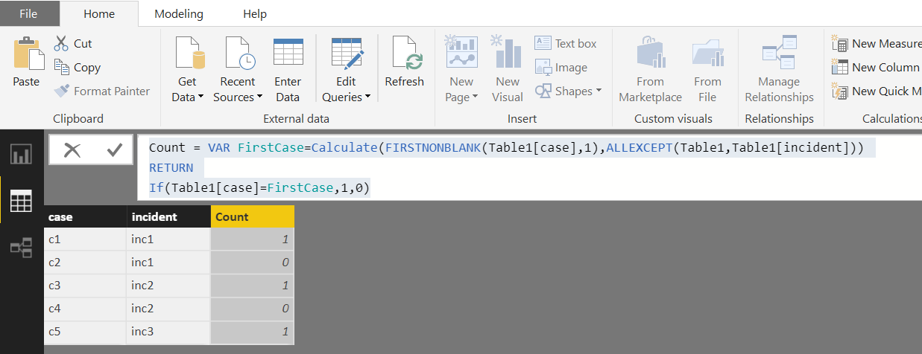Viewport: 922px width, 354px height.
Task: Click the Cut scissors icon
Action: coord(61,44)
